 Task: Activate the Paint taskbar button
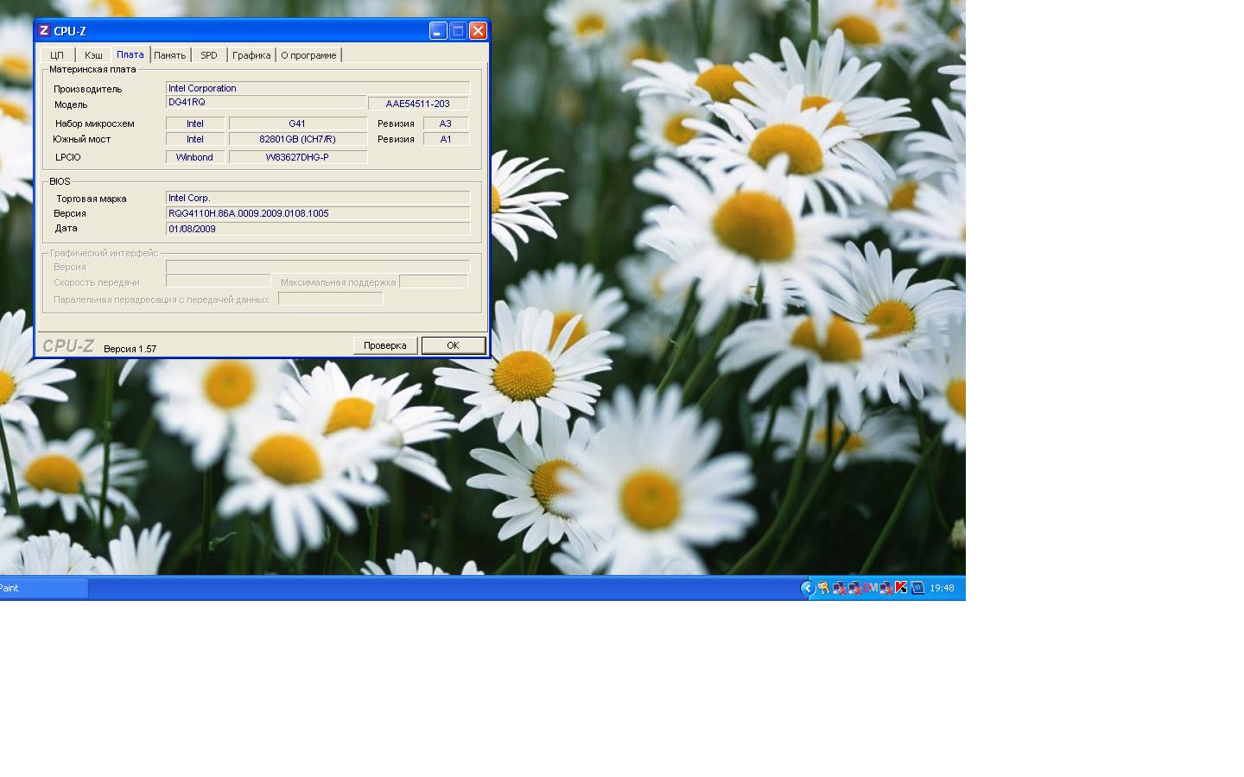tap(41, 588)
